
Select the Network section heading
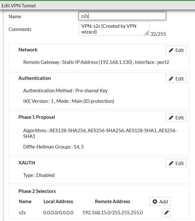[x=28, y=50]
